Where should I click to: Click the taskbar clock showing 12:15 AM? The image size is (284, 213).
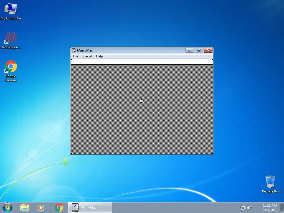click(270, 208)
